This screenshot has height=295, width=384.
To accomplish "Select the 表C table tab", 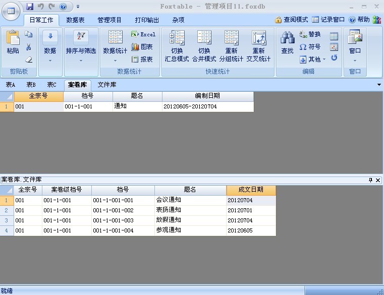I will pos(51,85).
